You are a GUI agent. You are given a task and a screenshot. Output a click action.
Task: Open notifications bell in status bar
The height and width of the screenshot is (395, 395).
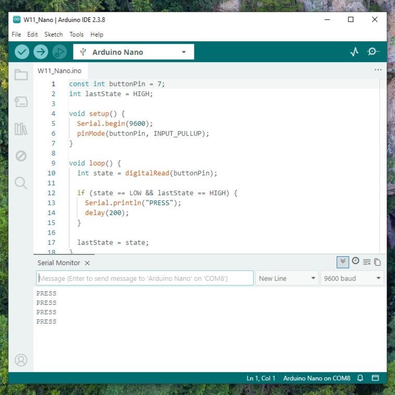pos(360,378)
